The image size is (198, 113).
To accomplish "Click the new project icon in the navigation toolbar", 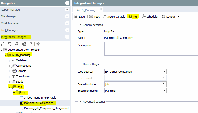I will pyautogui.click(x=3, y=44).
